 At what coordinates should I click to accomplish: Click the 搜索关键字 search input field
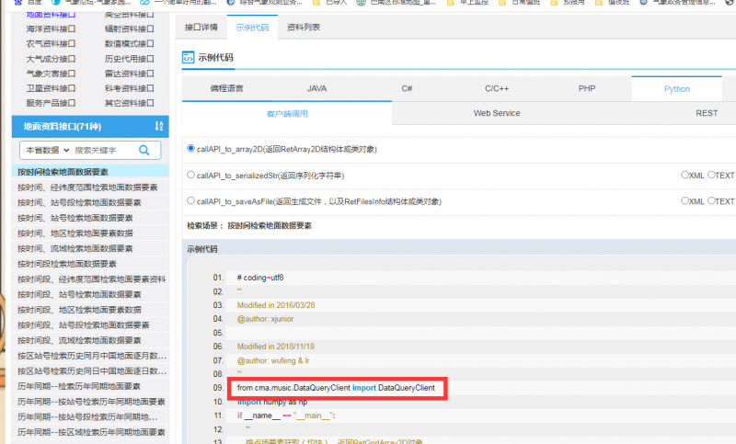101,150
